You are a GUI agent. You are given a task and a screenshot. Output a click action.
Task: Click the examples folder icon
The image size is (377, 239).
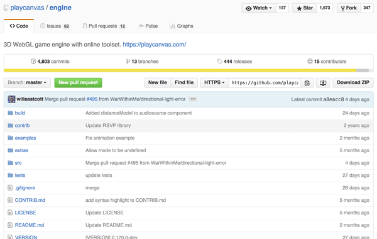click(x=10, y=138)
